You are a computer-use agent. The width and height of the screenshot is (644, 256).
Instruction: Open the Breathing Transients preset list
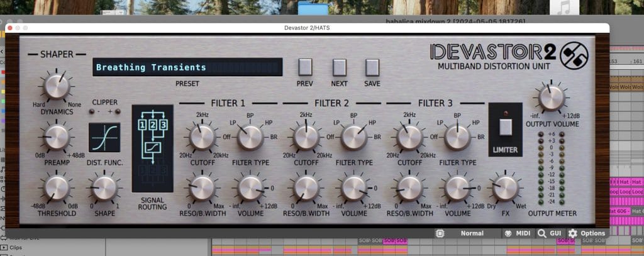tap(187, 67)
